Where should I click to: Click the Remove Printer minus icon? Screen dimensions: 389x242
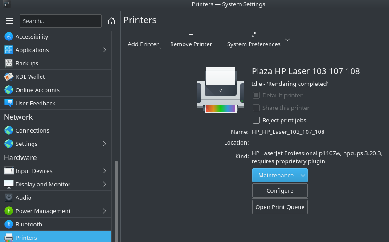click(x=191, y=35)
